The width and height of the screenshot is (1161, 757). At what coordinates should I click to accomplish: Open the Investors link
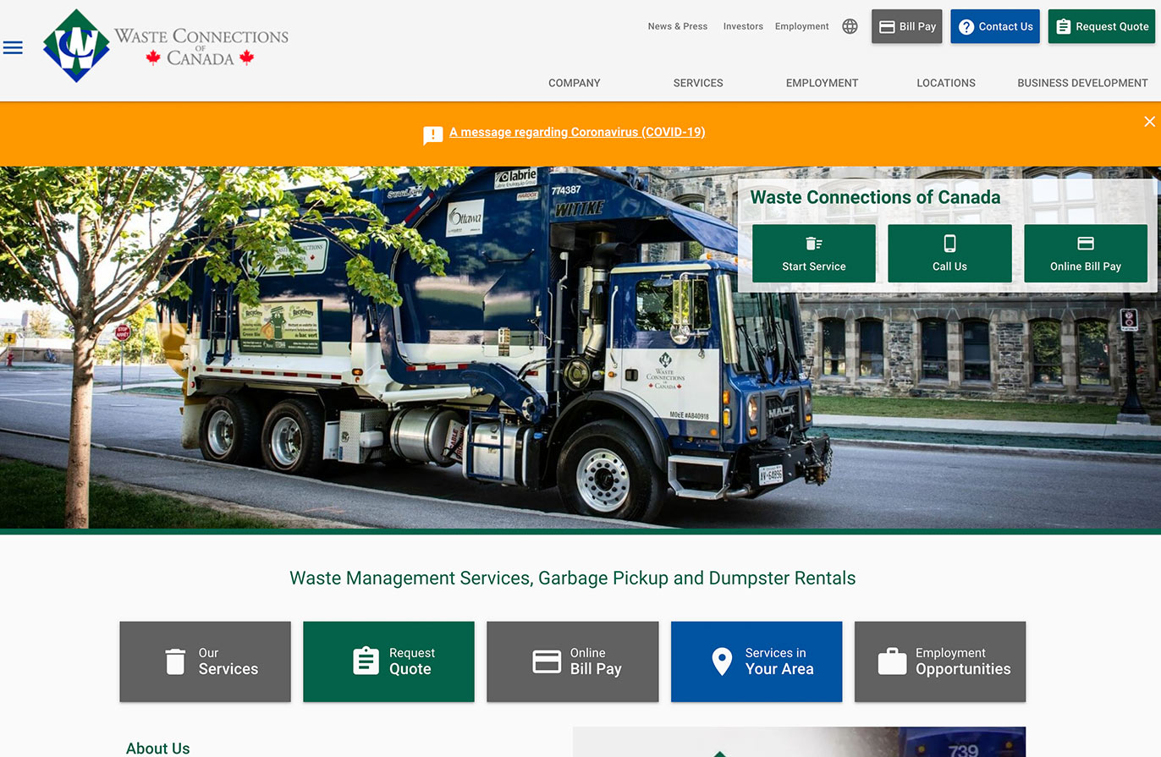pos(743,26)
